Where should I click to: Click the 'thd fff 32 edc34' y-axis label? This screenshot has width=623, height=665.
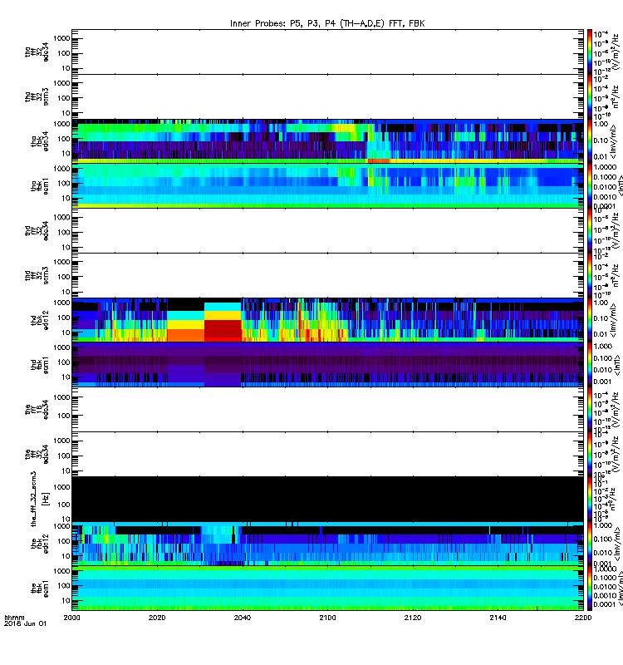point(37,231)
